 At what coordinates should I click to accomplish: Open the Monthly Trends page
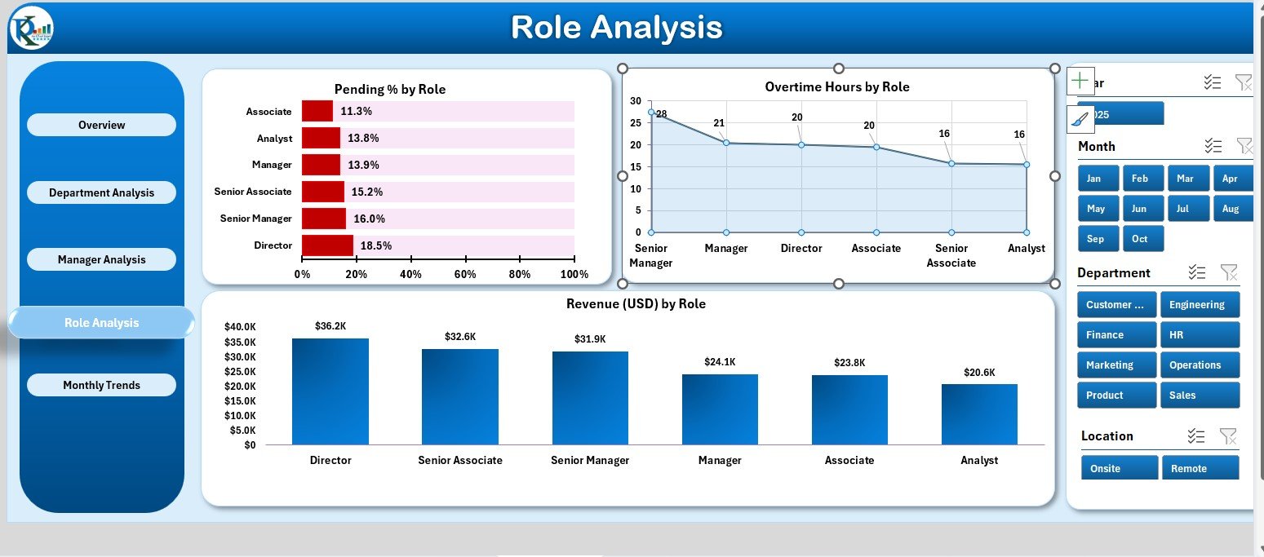[x=101, y=385]
